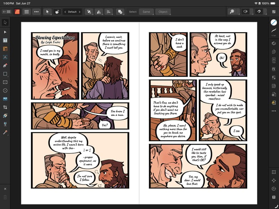The width and height of the screenshot is (279, 209).
Task: Go back to the document gallery
Action: [x=6, y=12]
